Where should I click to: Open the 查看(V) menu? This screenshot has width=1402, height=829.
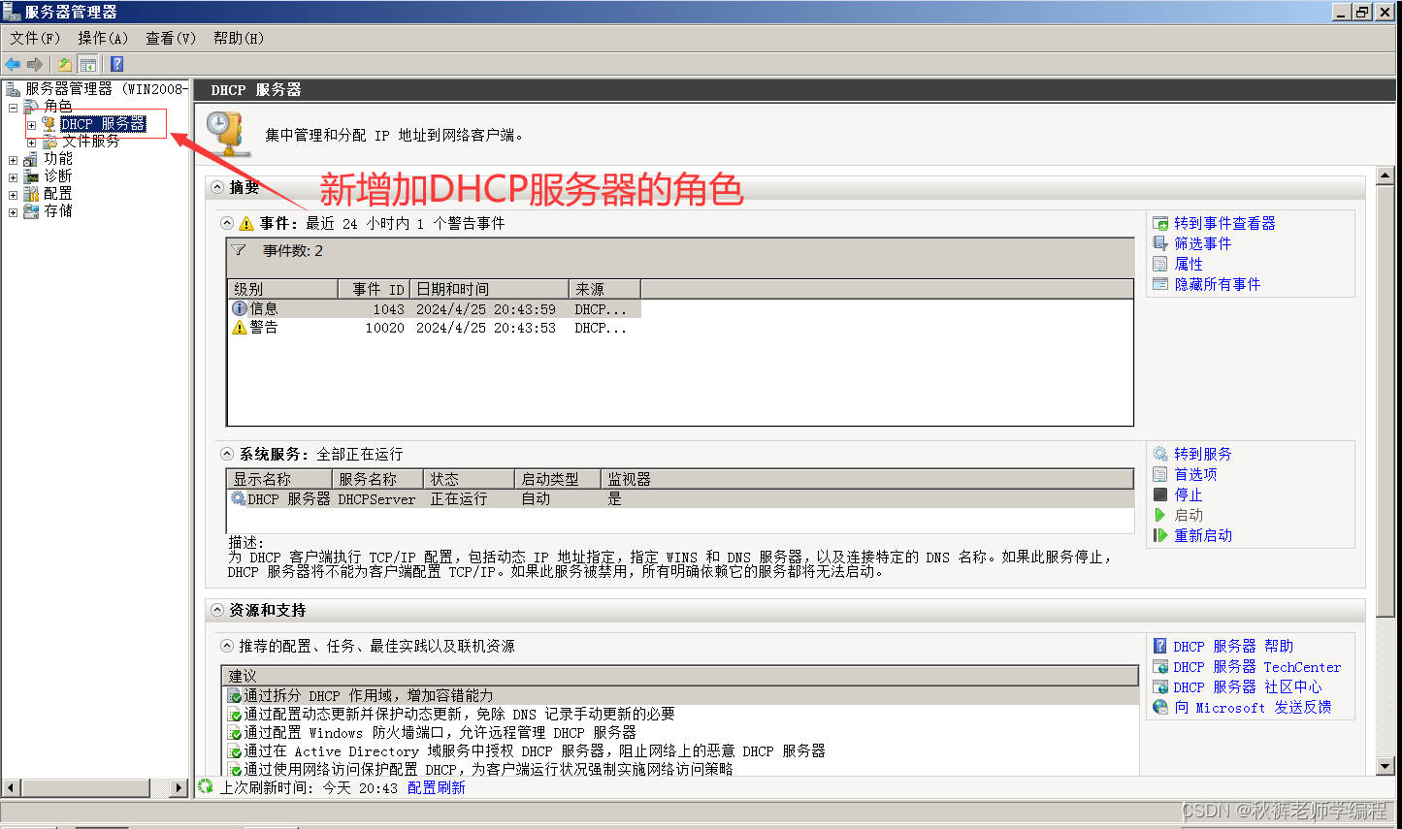coord(171,38)
